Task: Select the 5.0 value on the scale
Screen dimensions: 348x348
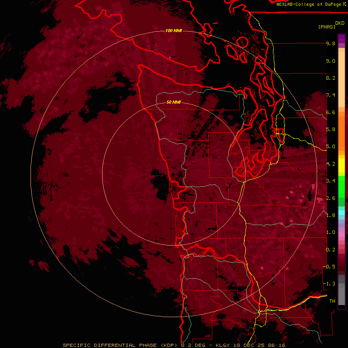Action: pyautogui.click(x=331, y=147)
